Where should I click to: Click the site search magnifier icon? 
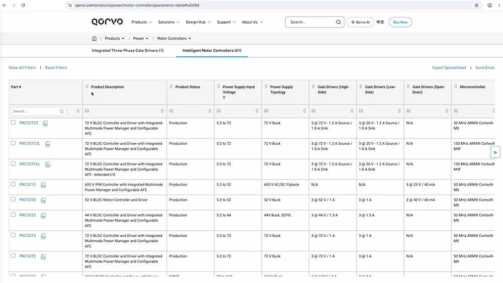(339, 22)
